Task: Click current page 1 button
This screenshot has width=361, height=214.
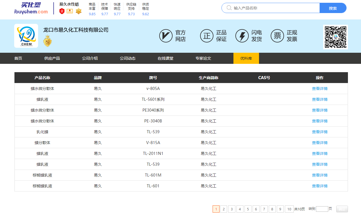Action: 216,209
